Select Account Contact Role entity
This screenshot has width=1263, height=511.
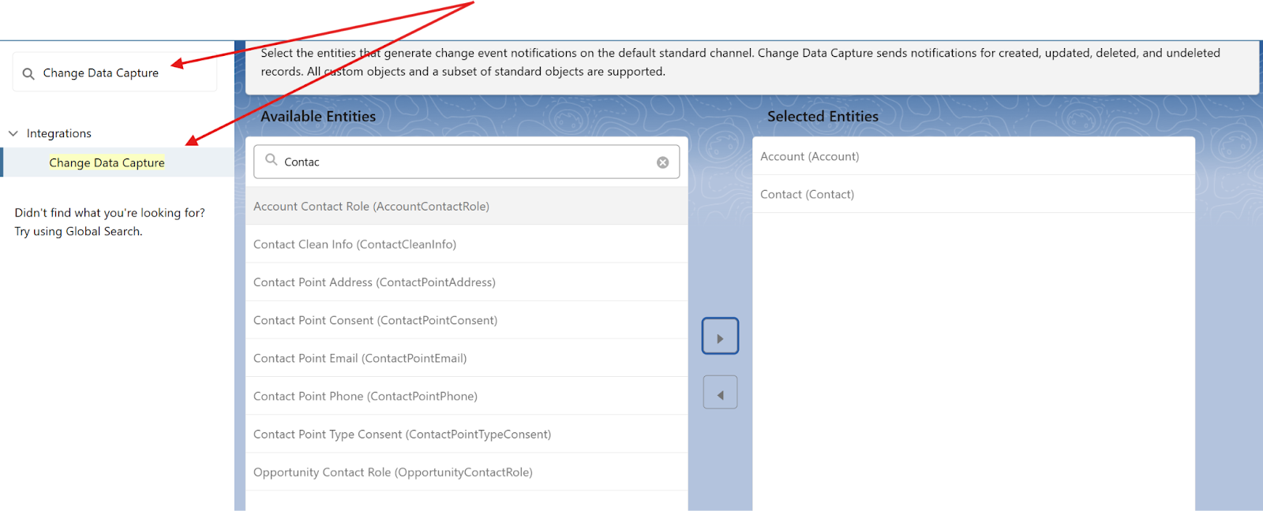pos(467,206)
